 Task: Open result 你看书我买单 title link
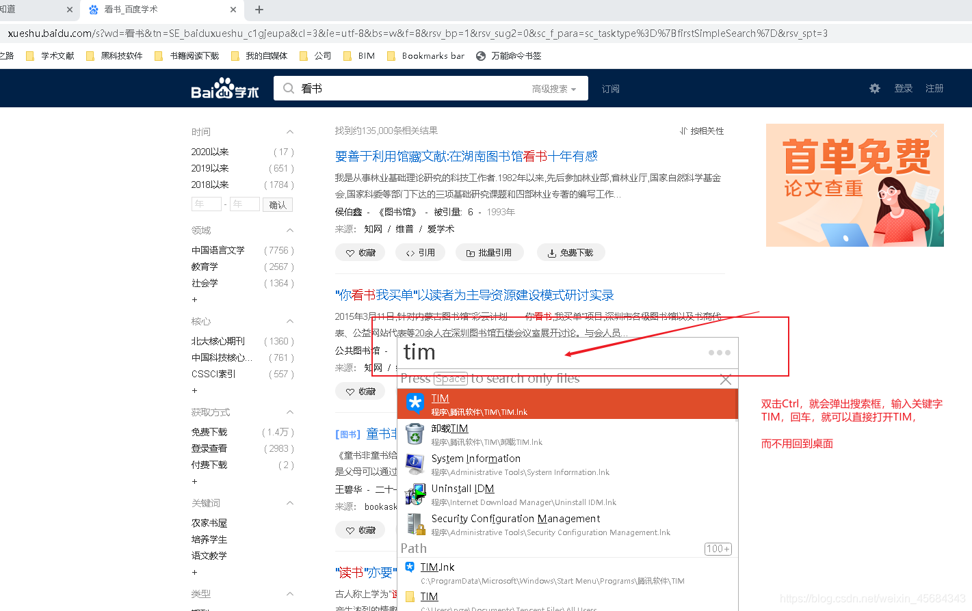[x=475, y=295]
